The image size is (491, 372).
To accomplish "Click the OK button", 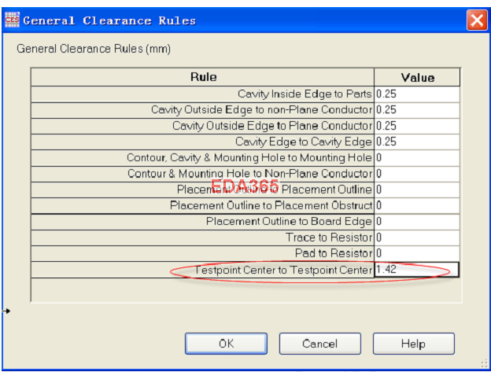I will 226,344.
